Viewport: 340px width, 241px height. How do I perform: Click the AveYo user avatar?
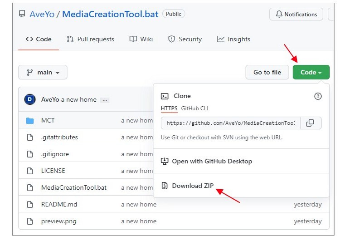[x=30, y=99]
